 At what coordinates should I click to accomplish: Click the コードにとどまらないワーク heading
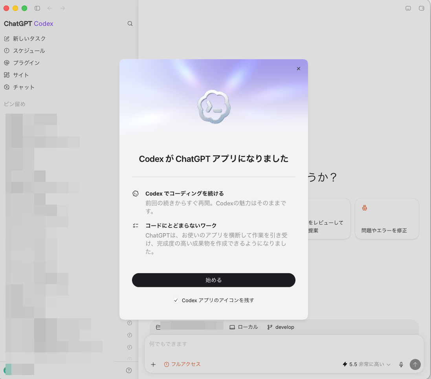181,226
